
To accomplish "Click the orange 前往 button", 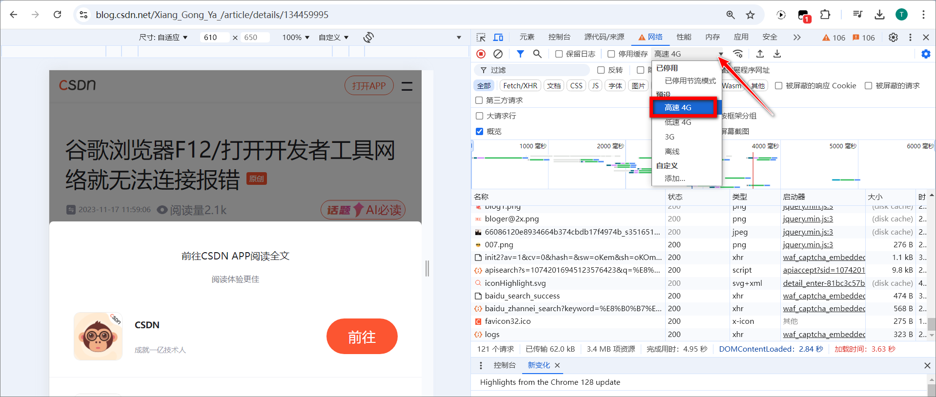I will 362,337.
